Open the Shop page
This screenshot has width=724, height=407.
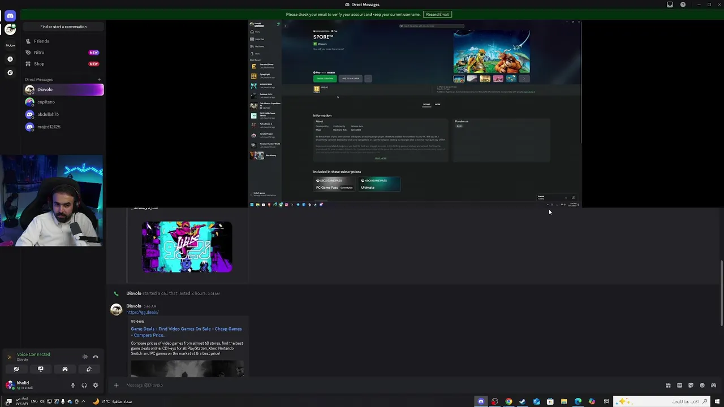pos(63,64)
